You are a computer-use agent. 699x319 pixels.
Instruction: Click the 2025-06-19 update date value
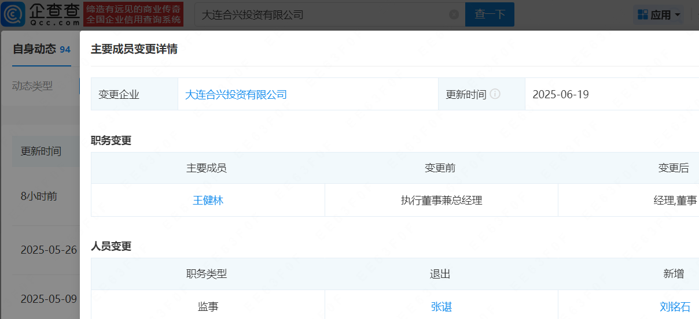pyautogui.click(x=561, y=94)
